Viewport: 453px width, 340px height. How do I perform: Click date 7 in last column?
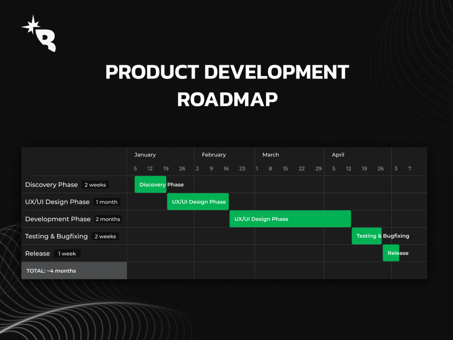410,169
